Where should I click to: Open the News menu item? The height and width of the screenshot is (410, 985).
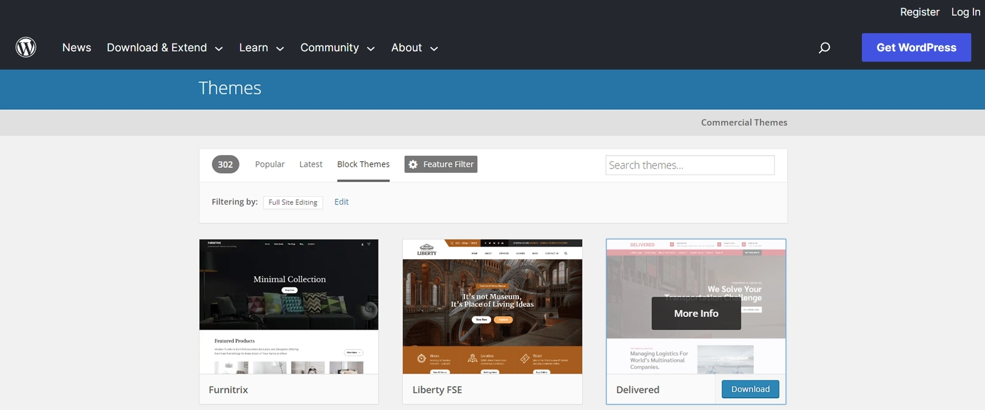point(77,48)
